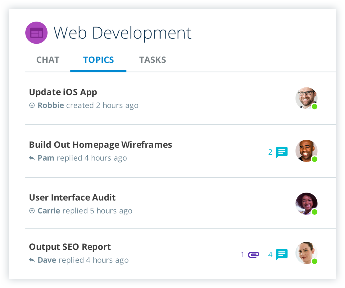345x288 pixels.
Task: Click the reply arrow icon next to Dave
Action: [32, 260]
